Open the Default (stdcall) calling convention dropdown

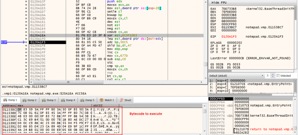[237, 76]
